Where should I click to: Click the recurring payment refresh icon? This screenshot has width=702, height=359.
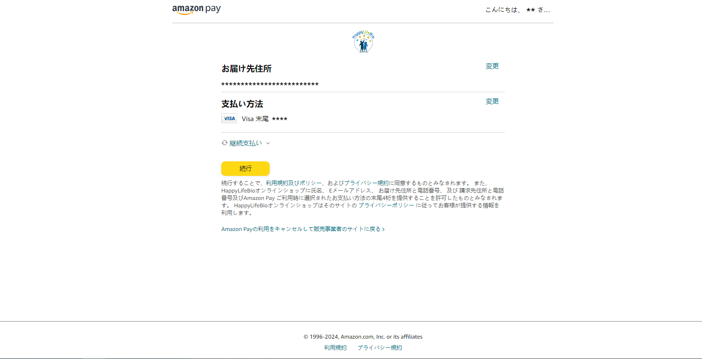225,143
